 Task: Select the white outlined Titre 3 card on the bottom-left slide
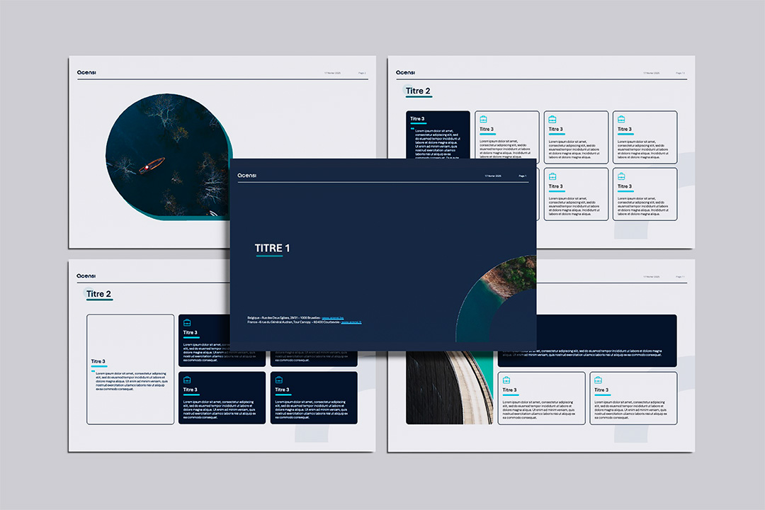(130, 370)
